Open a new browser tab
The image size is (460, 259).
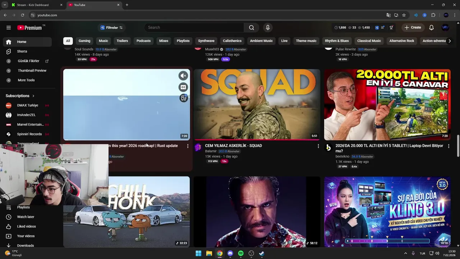point(127,5)
